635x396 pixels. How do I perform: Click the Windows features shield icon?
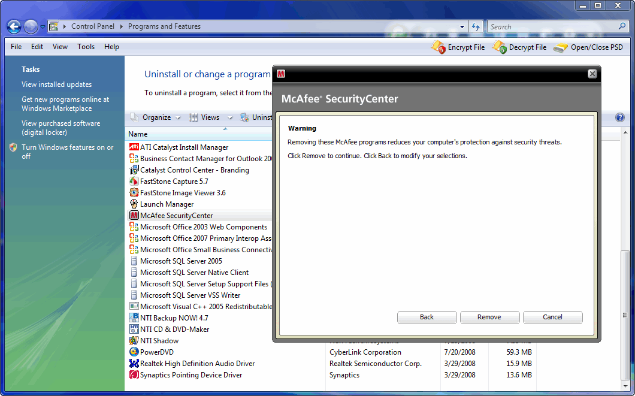click(13, 147)
